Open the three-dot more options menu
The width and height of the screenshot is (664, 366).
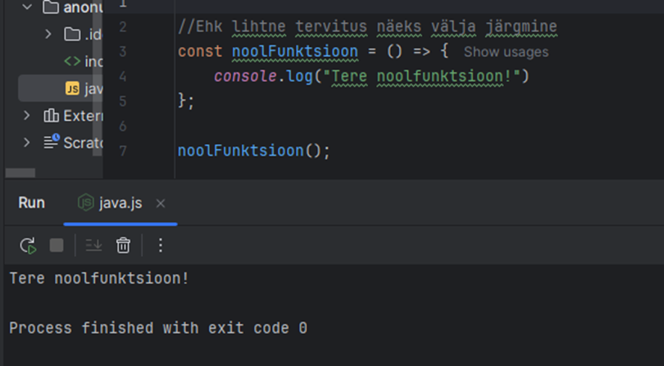161,245
